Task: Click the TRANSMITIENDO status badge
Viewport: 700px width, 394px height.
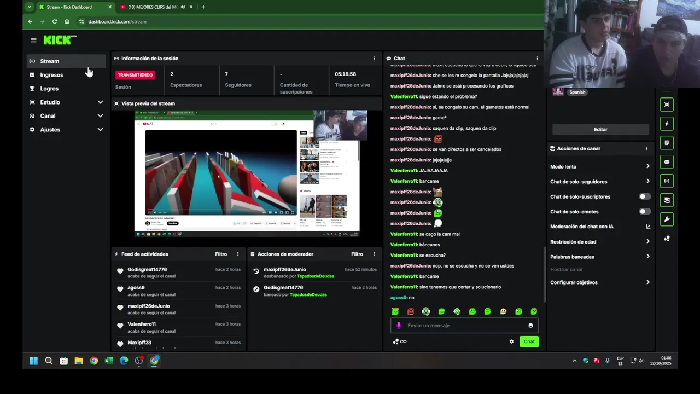Action: tap(135, 75)
